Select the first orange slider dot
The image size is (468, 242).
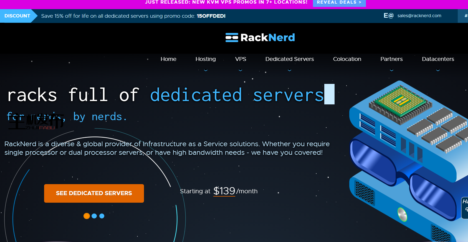coord(87,216)
